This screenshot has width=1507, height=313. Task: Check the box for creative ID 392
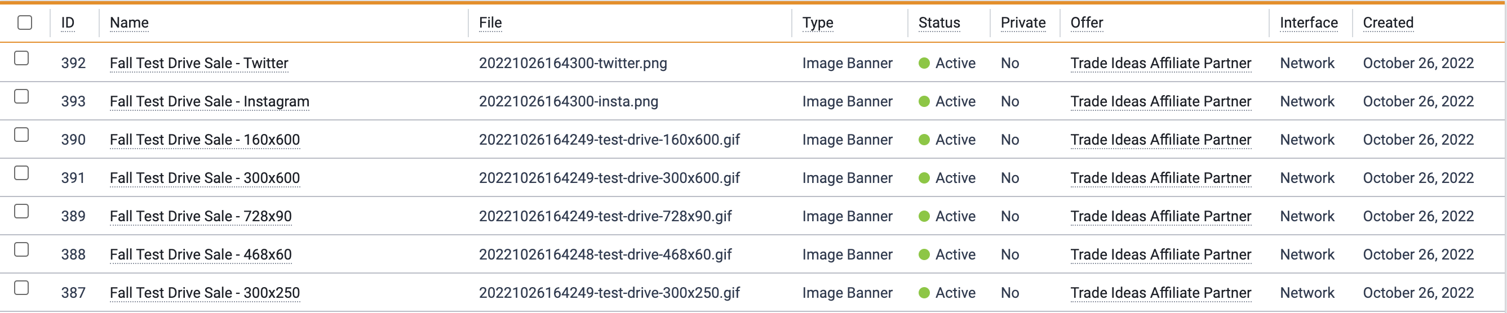(x=21, y=58)
